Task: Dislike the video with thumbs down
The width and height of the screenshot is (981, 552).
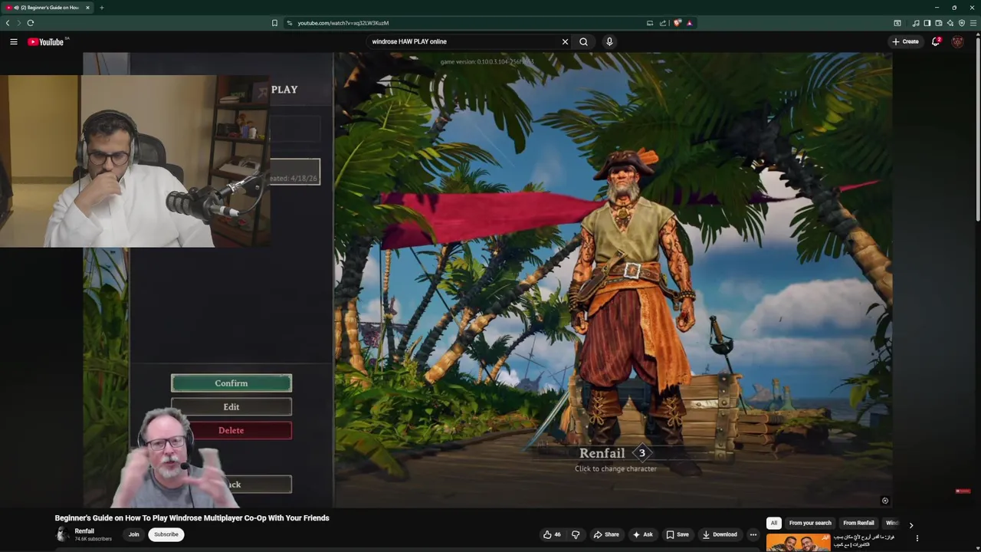Action: (576, 534)
